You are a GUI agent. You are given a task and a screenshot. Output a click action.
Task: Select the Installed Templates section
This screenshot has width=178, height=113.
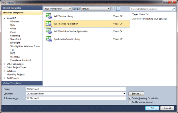22,13
